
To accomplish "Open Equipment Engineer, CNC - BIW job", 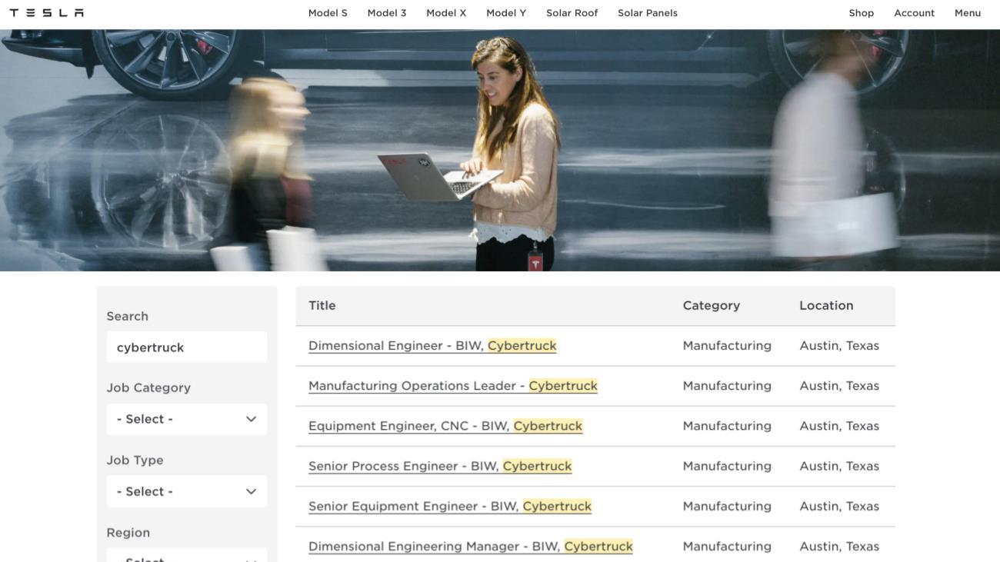I will (445, 426).
